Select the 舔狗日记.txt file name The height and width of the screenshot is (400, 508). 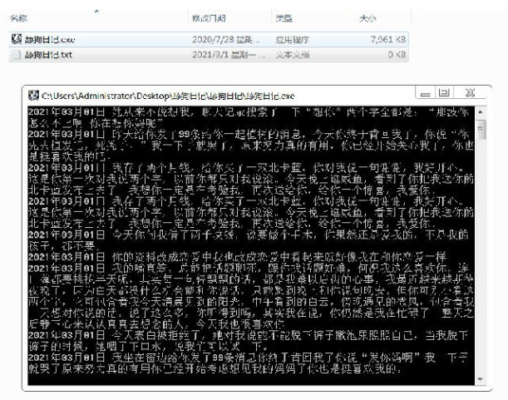pyautogui.click(x=48, y=55)
